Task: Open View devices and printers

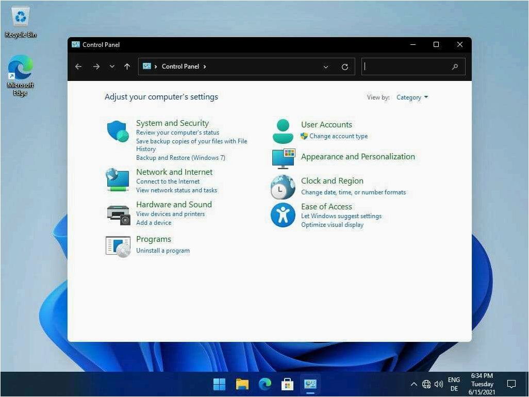Action: [170, 214]
